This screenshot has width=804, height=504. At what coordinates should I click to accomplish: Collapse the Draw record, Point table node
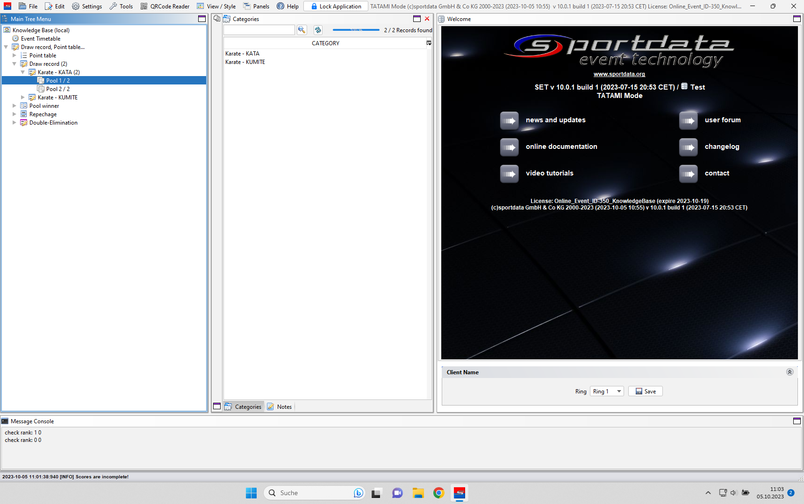(x=6, y=47)
